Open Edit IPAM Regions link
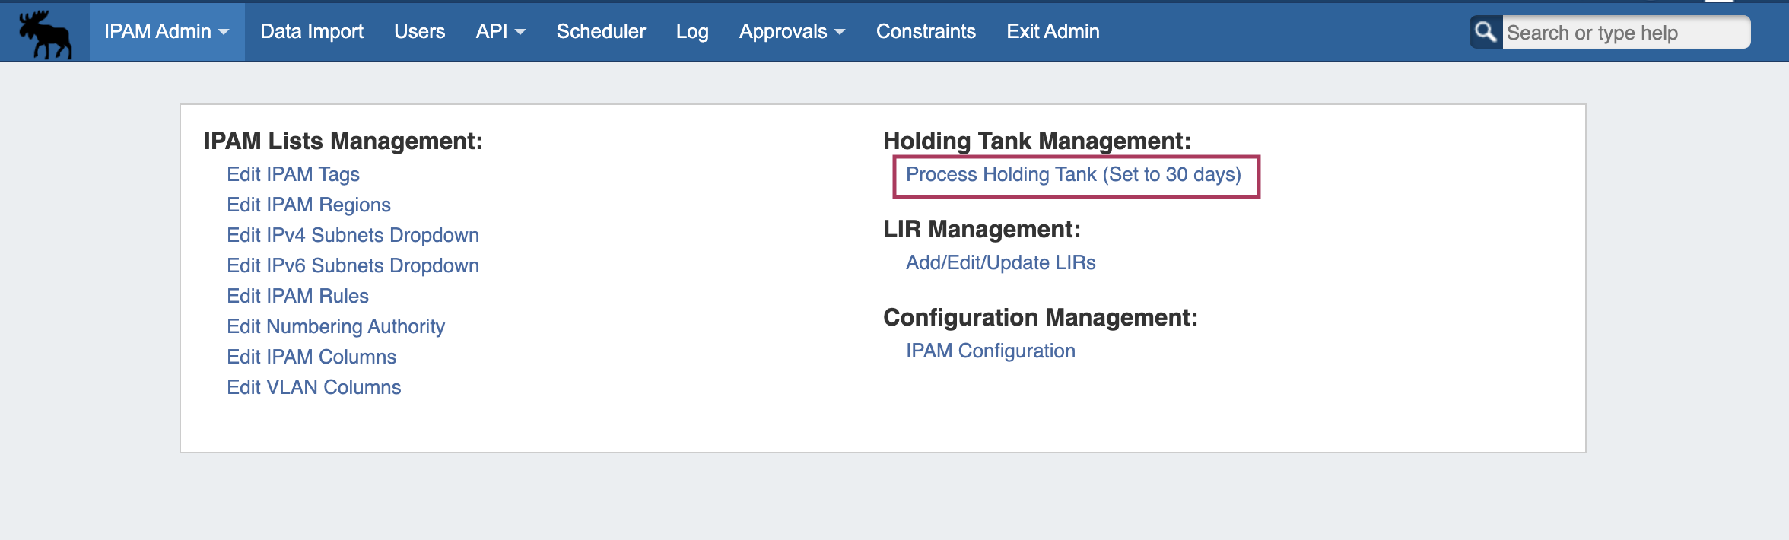The image size is (1789, 540). click(x=308, y=205)
